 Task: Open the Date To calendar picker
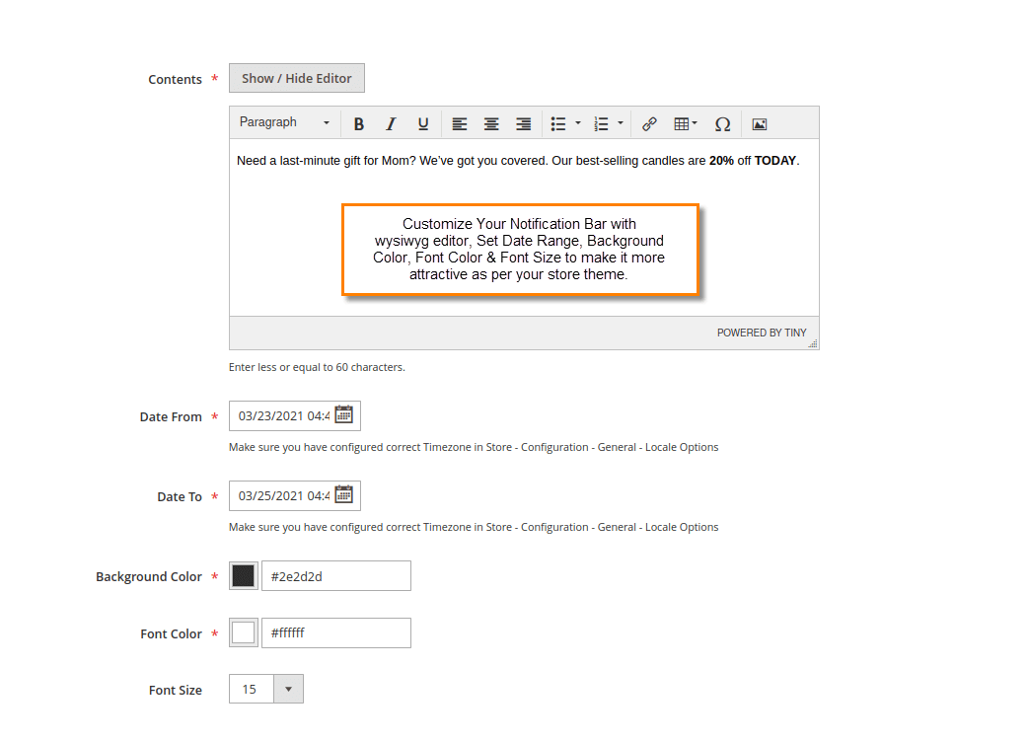(x=346, y=495)
